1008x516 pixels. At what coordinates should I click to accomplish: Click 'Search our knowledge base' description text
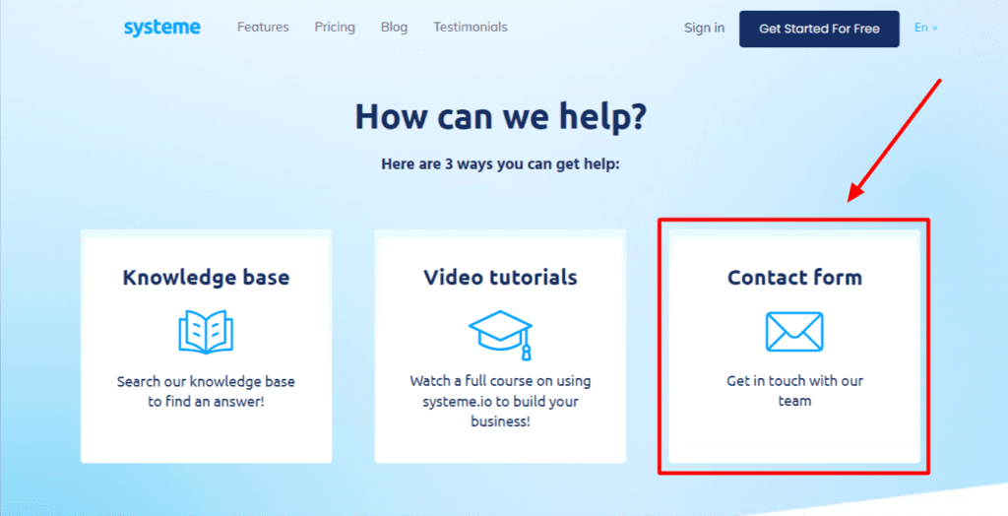206,392
